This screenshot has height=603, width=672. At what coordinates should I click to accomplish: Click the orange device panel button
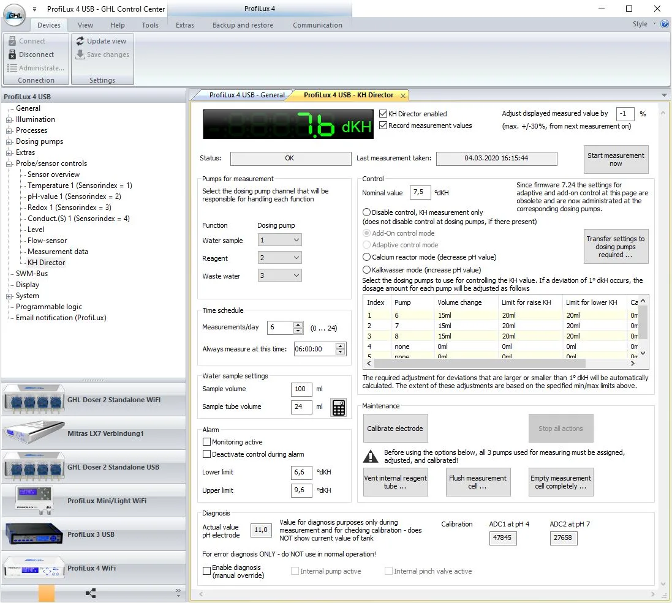[47, 593]
